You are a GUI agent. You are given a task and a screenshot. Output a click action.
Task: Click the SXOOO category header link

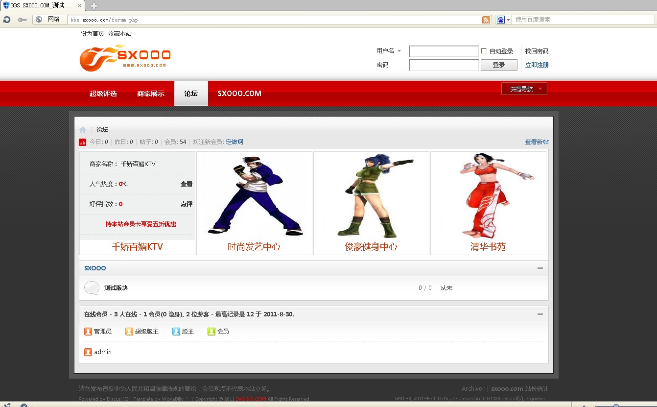[x=95, y=268]
